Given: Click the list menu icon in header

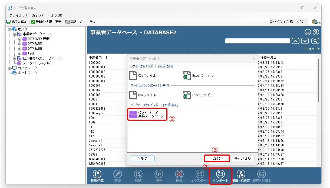Looking at the screenshot, I should (308, 32).
